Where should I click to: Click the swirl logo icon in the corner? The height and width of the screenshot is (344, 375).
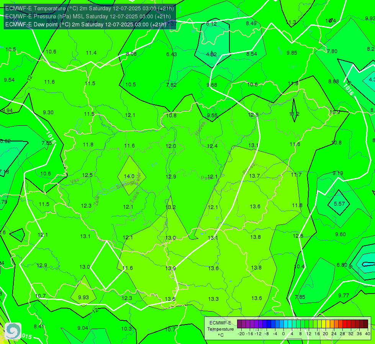[13, 331]
